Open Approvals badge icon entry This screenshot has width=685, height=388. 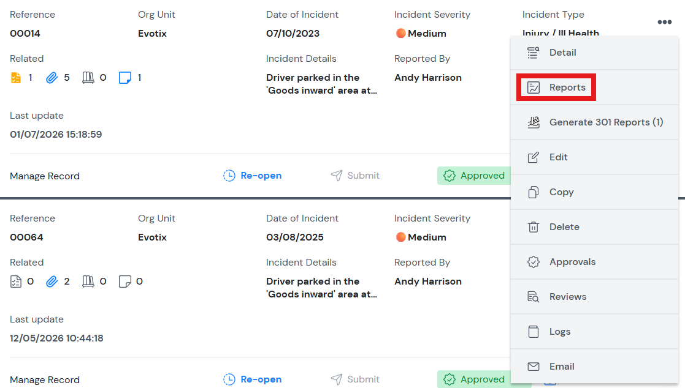pos(534,262)
